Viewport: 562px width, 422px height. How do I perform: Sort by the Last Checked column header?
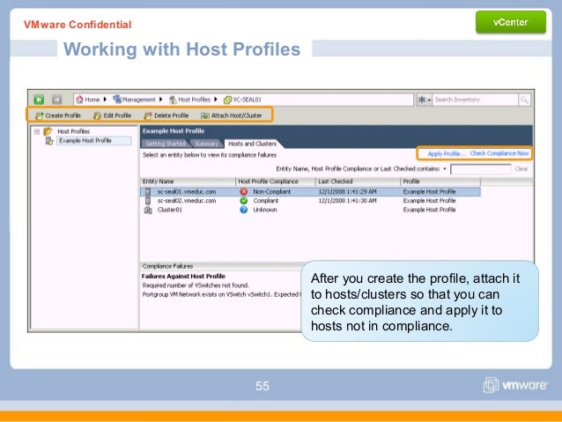[x=358, y=181]
